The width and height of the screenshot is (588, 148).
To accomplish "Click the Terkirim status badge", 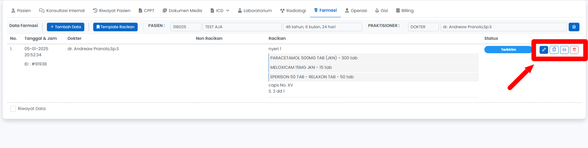I will coord(508,50).
